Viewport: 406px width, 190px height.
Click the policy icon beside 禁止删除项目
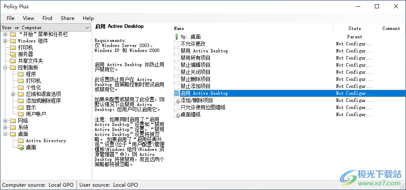[177, 79]
